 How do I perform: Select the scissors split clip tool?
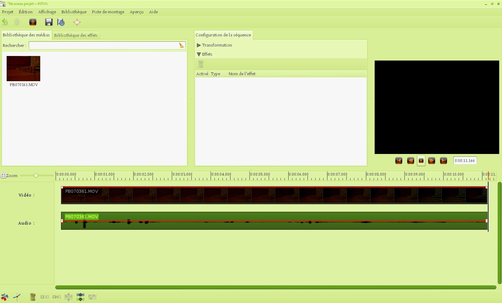pos(5,297)
